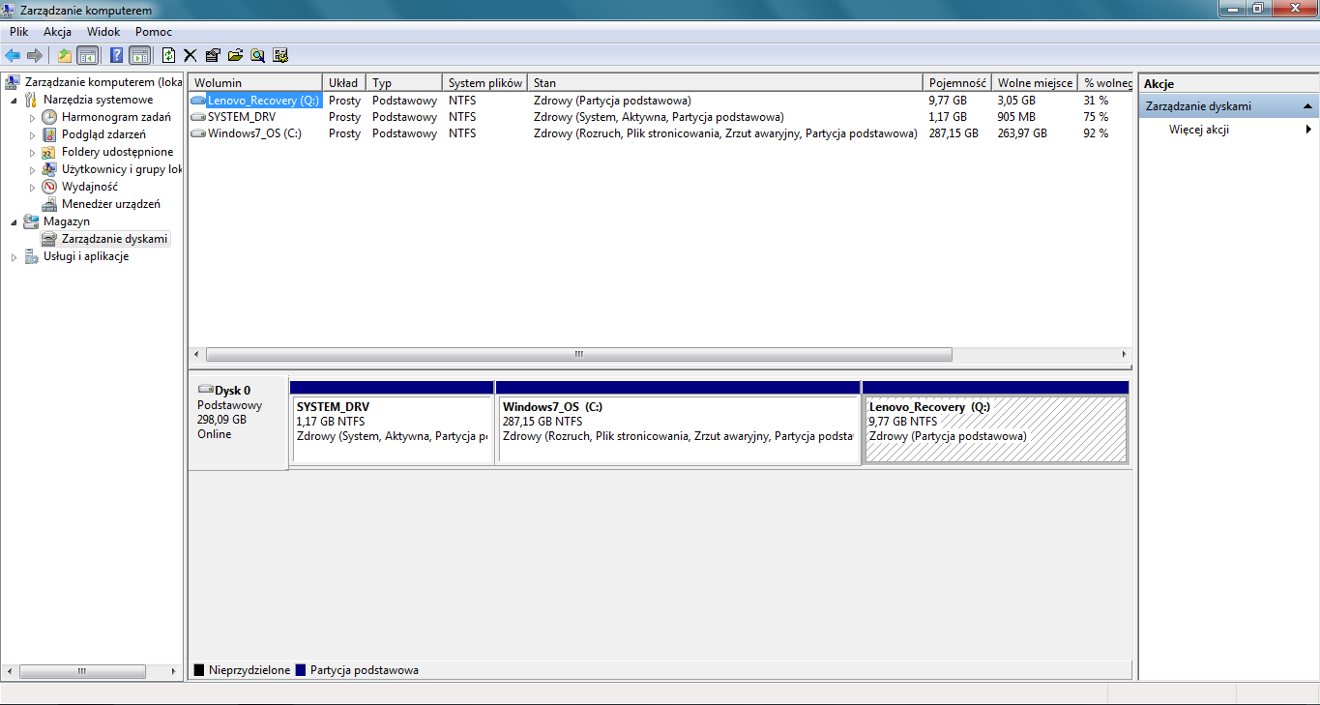The width and height of the screenshot is (1320, 705).
Task: Click the Użytkownicy i grupy tree icon
Action: pyautogui.click(x=49, y=169)
